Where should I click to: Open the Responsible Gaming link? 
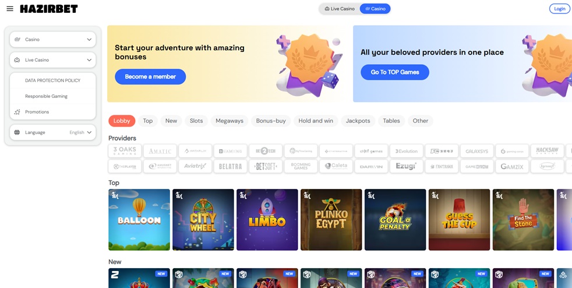coord(47,96)
